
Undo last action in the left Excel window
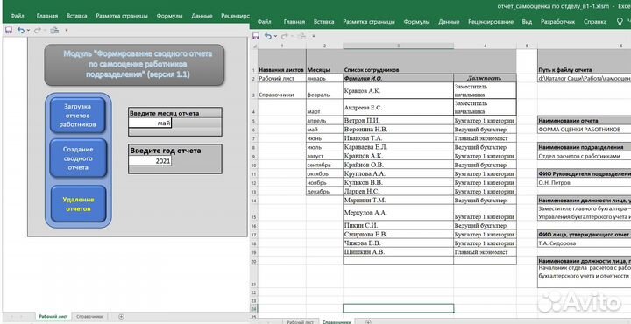[20, 30]
